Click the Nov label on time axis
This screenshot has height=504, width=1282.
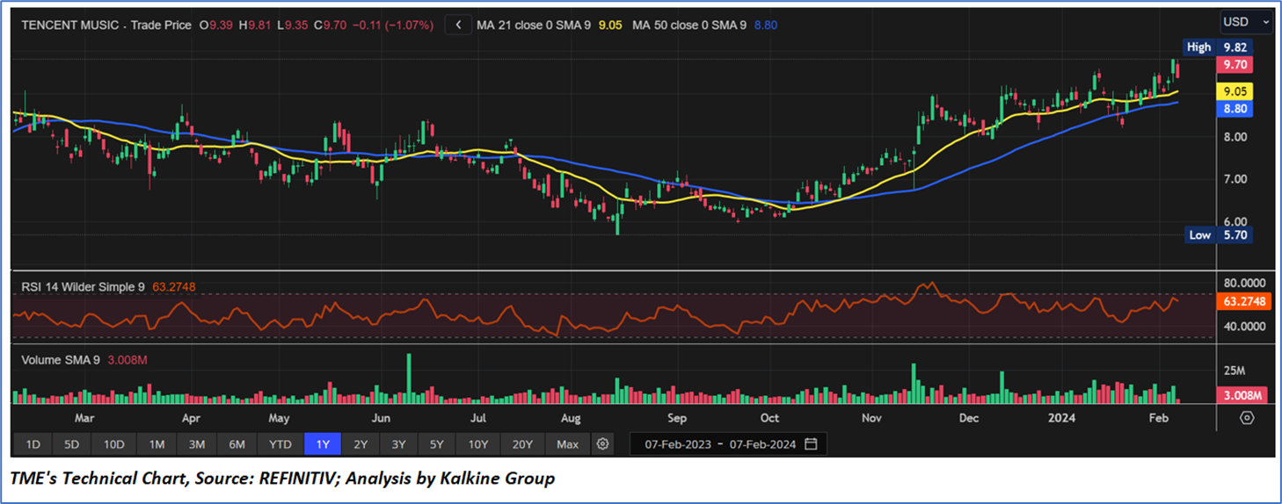872,418
